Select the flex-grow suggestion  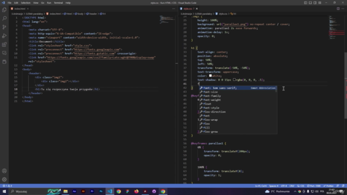tap(237, 132)
